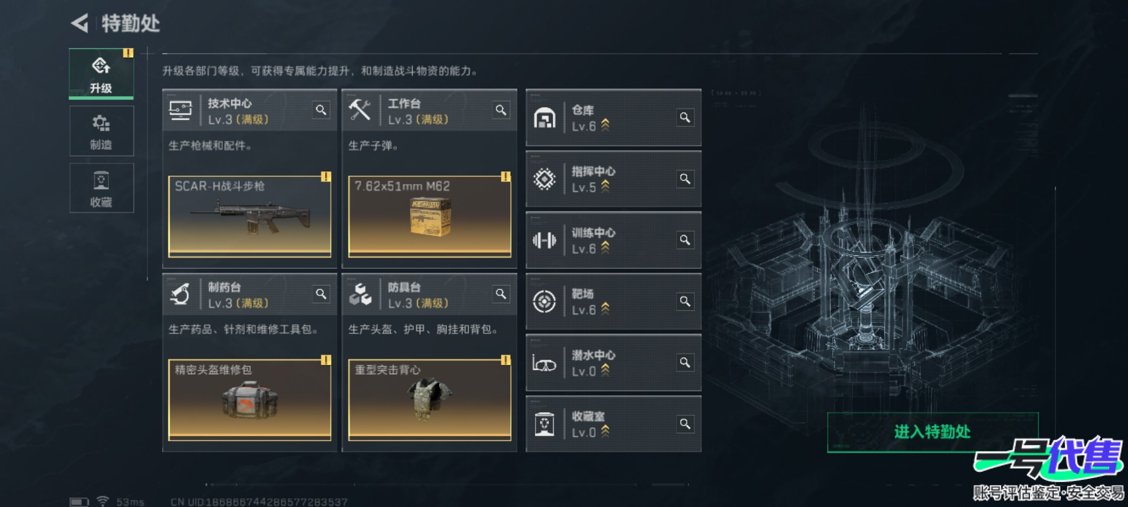Select the 精密头盔维修包 item card
The height and width of the screenshot is (507, 1128).
pos(250,400)
